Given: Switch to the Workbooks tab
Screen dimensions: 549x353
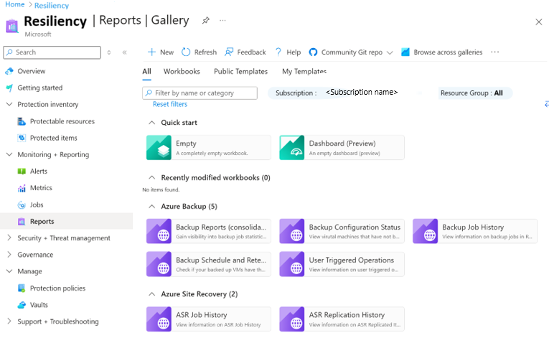Looking at the screenshot, I should coord(182,72).
